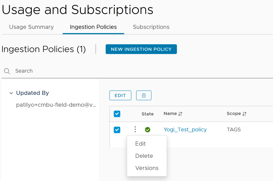The height and width of the screenshot is (181, 273).
Task: Filter by patilyo+cmbu-field-demo user
Action: tap(56, 105)
